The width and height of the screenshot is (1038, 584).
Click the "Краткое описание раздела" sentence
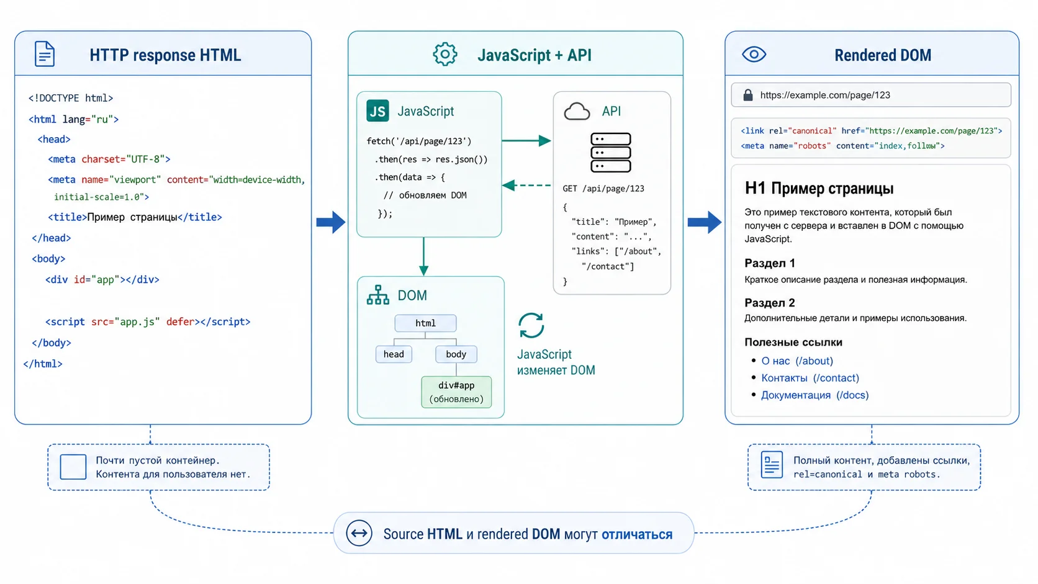[856, 280]
